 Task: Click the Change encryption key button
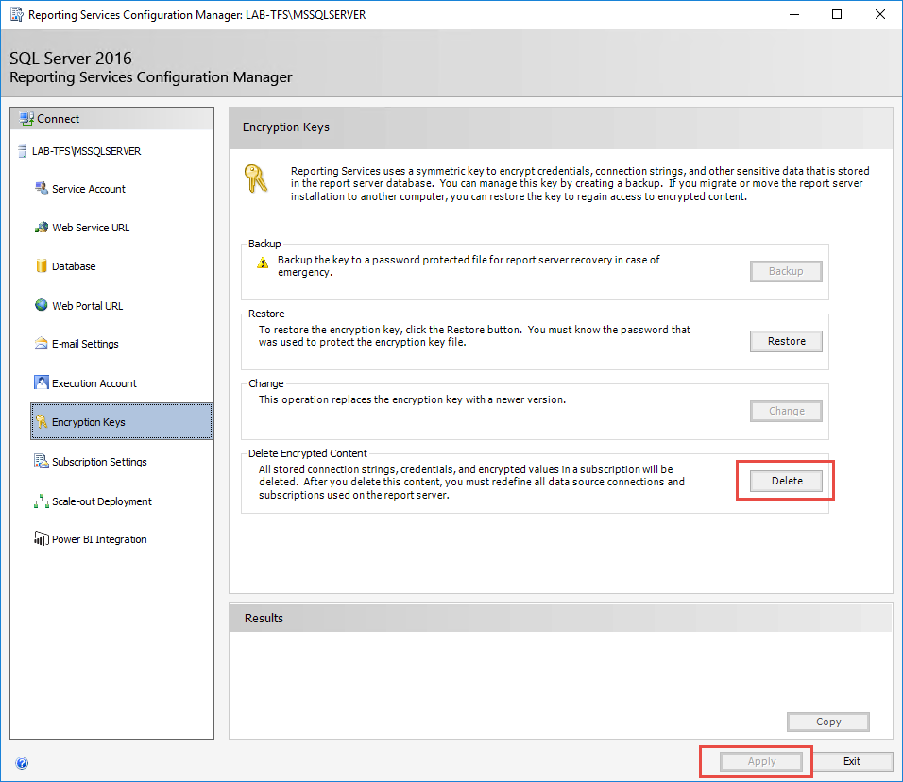[x=786, y=411]
